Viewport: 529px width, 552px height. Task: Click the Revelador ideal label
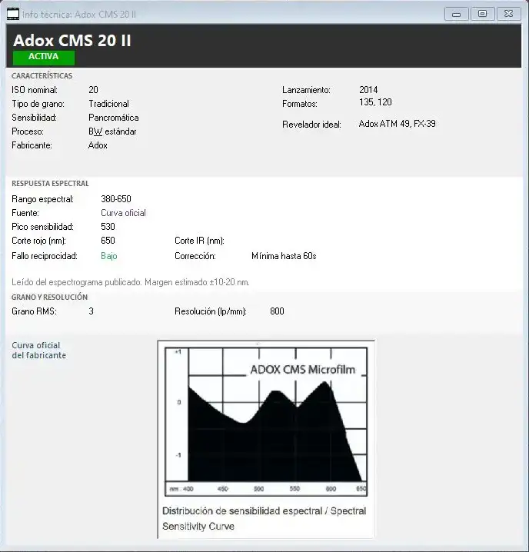click(x=311, y=125)
